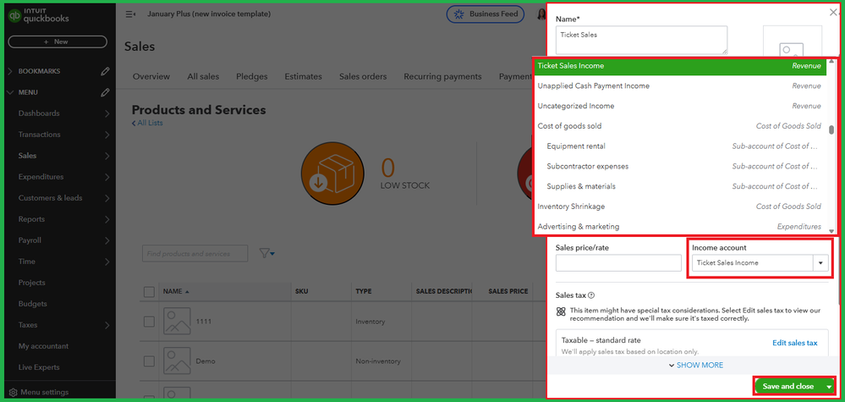Image resolution: width=845 pixels, height=402 pixels.
Task: Open the filter funnel icon
Action: 266,253
